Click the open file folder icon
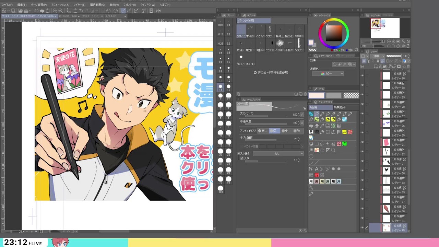Image resolution: width=439 pixels, height=247 pixels. (20, 11)
